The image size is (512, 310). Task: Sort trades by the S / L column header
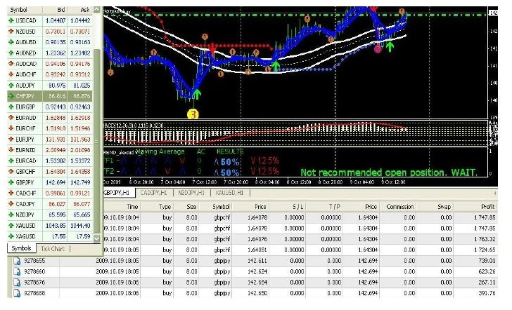[x=288, y=206]
